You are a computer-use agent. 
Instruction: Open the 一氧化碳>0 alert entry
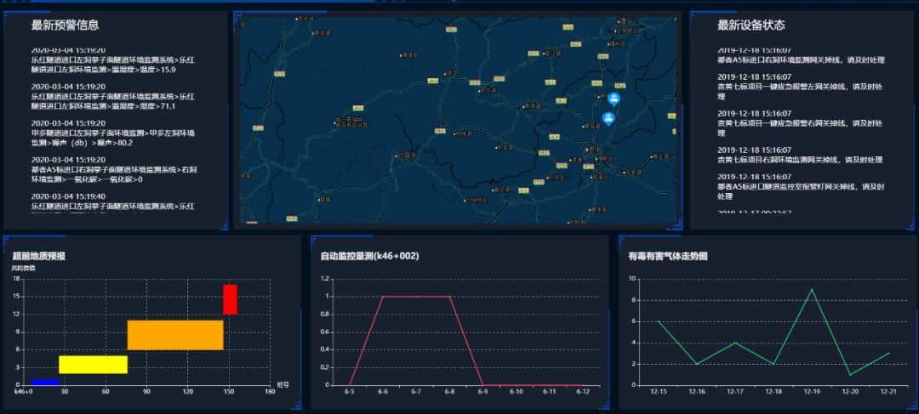[x=111, y=174]
